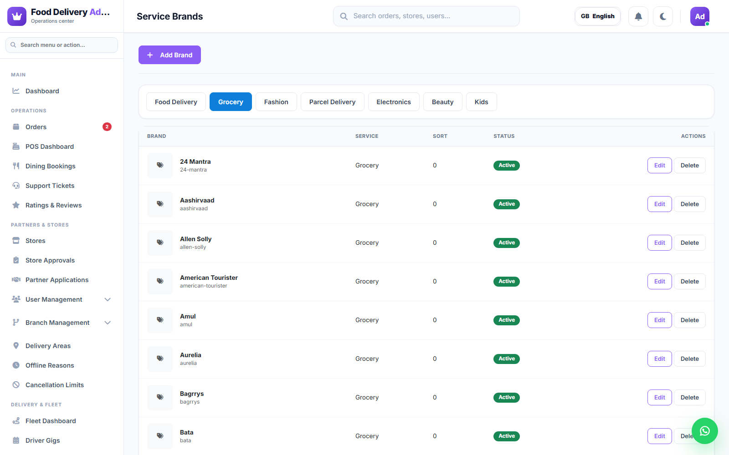The image size is (729, 455).
Task: Click the Driver Gigs calendar icon
Action: tap(16, 440)
